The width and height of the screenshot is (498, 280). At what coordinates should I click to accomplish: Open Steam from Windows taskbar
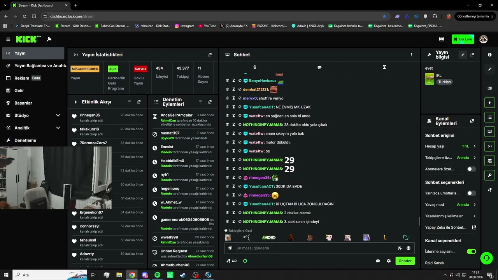point(182,275)
